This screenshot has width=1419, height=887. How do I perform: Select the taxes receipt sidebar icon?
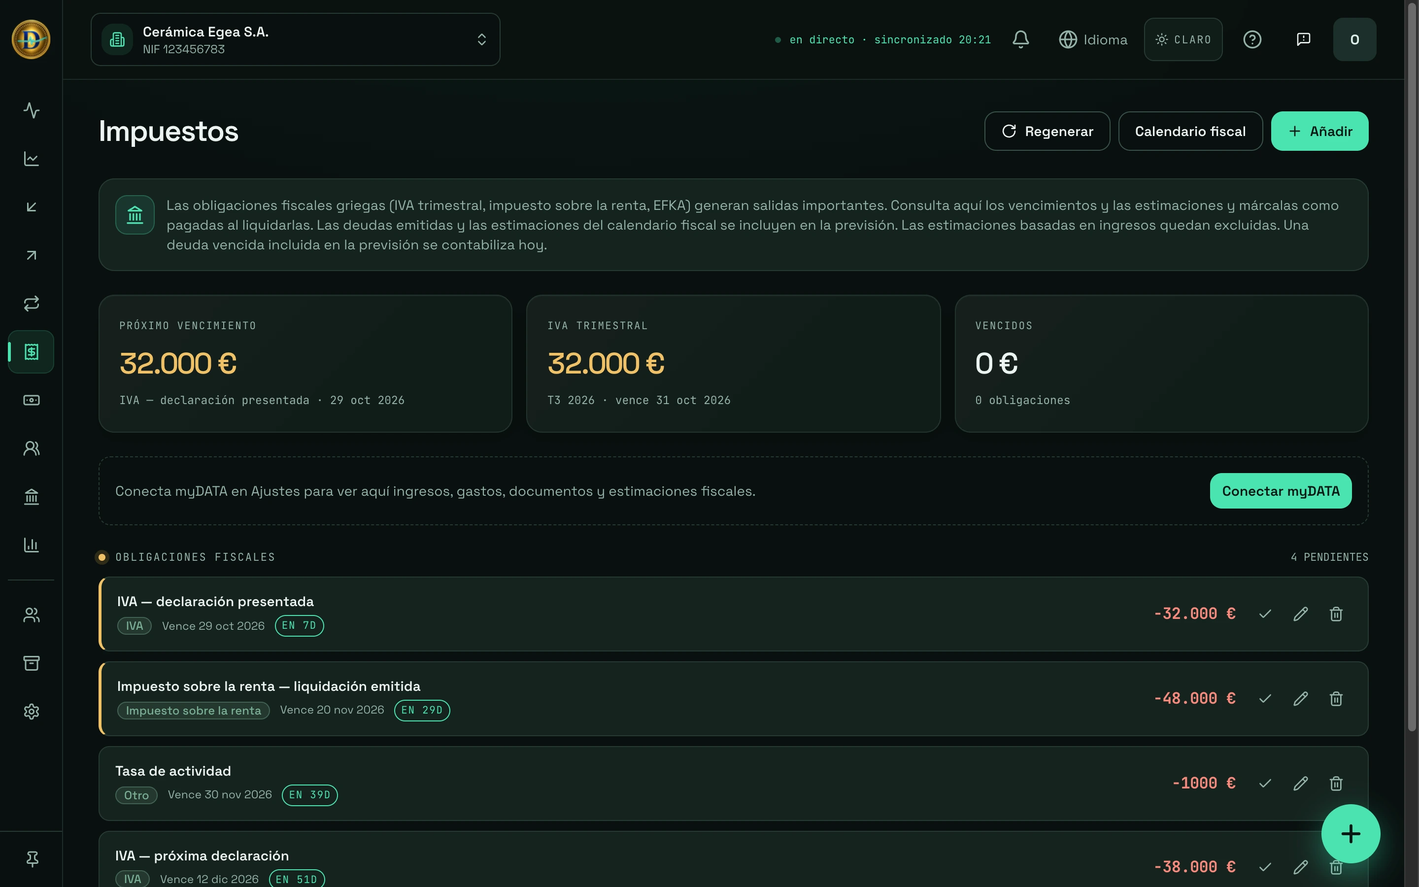pyautogui.click(x=31, y=352)
